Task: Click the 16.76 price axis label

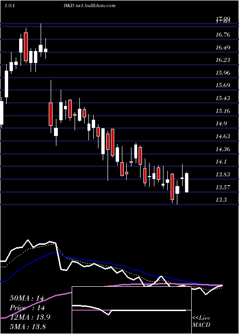Action: [x=223, y=34]
